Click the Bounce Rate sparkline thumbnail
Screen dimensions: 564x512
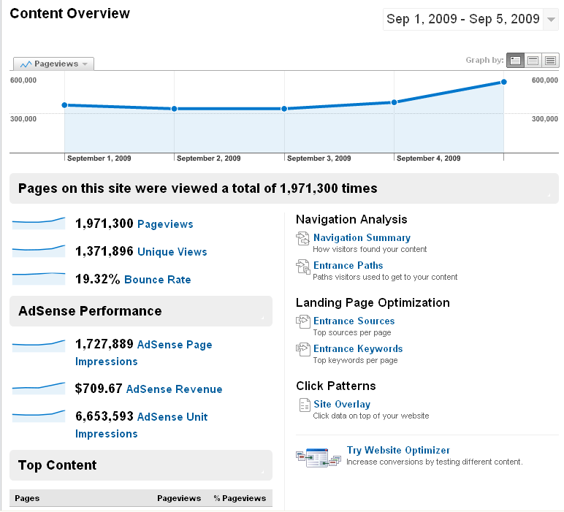point(39,279)
